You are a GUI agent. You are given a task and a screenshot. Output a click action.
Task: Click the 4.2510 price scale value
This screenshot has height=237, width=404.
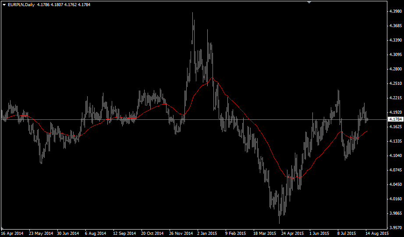[x=396, y=83]
